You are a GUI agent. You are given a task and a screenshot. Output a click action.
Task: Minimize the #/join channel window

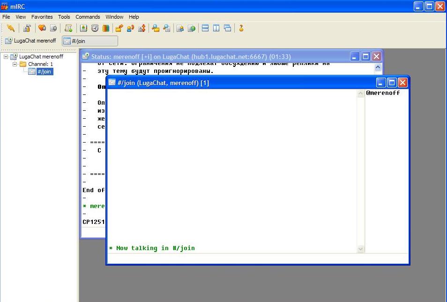pos(380,83)
